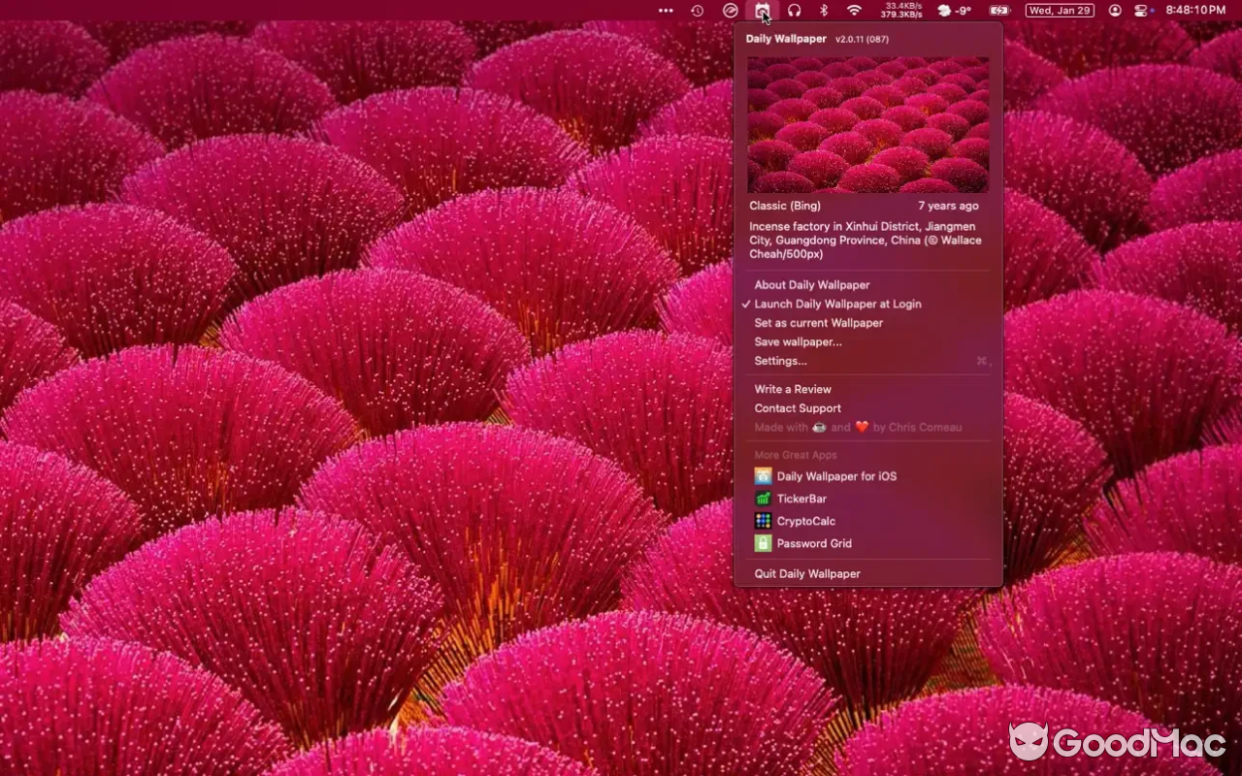Screen dimensions: 1242x776
Task: Click the CryptoCalc app icon
Action: (763, 521)
